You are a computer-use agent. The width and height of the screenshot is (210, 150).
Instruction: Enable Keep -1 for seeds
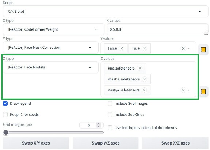click(x=5, y=114)
